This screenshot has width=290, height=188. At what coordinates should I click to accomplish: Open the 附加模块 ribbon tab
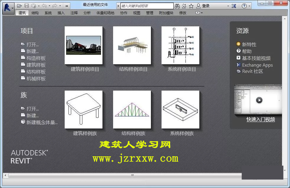coord(166,13)
